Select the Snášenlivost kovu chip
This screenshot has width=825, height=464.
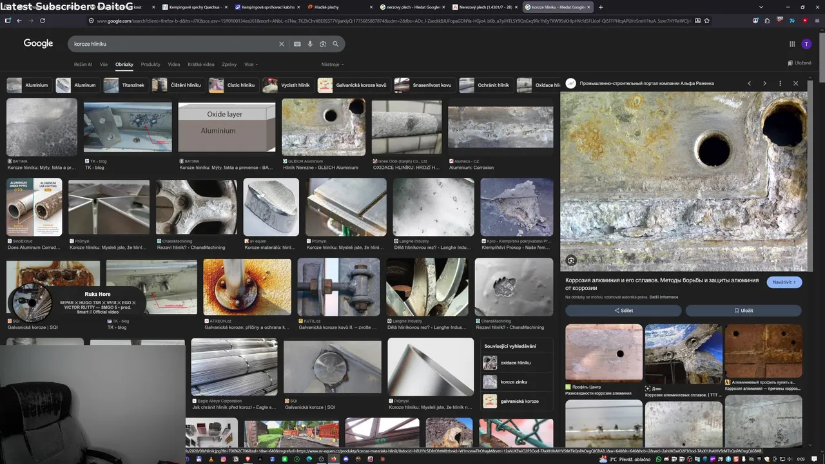point(424,85)
